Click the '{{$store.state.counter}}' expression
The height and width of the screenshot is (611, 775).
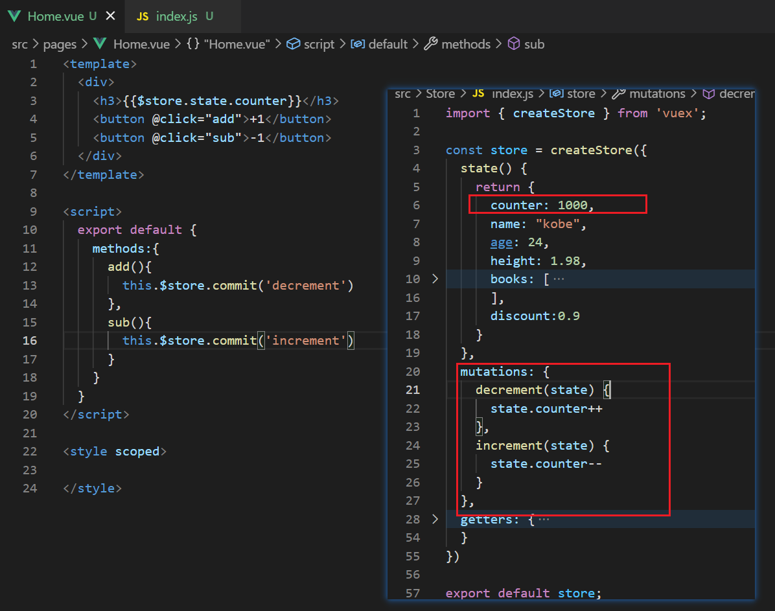point(212,101)
